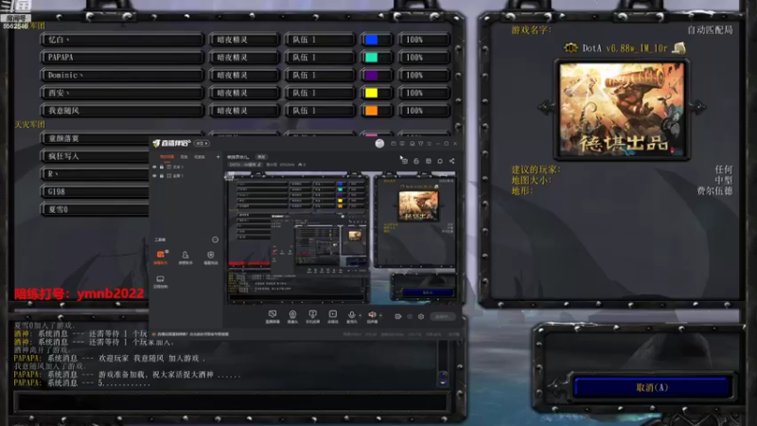The height and width of the screenshot is (426, 757).
Task: Click the game chat input field
Action: click(x=232, y=401)
